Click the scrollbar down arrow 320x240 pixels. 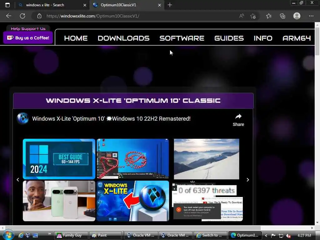click(317, 222)
